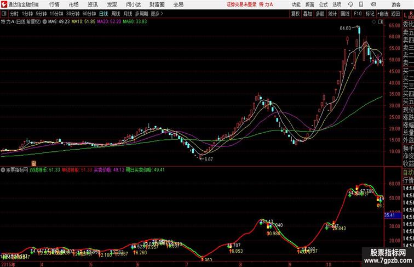The image size is (414, 267).
Task: Open the 市场 menu
Action: (x=74, y=4)
